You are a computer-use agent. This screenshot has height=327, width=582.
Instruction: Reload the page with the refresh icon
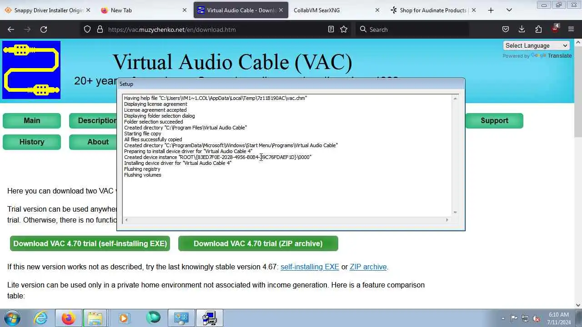tap(44, 30)
